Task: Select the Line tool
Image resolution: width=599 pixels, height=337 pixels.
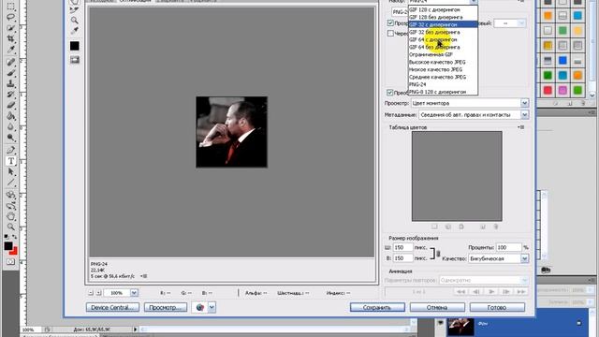Action: (x=10, y=183)
